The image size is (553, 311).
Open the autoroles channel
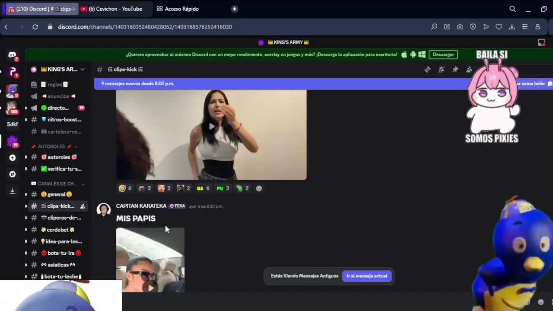[x=58, y=157]
